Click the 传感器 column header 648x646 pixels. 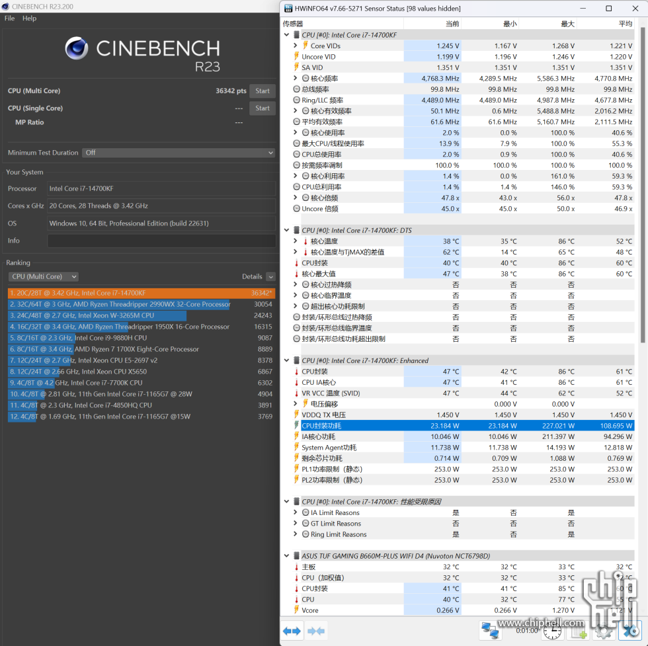pyautogui.click(x=343, y=24)
